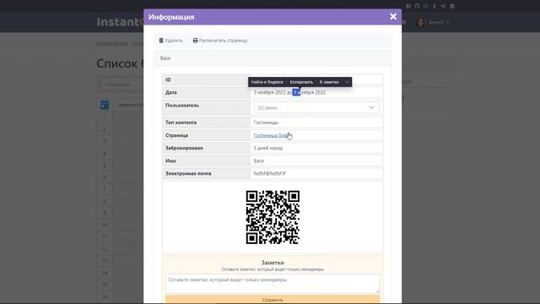This screenshot has height=304, width=540.
Task: Choose В заметки in selection popup
Action: click(x=329, y=82)
